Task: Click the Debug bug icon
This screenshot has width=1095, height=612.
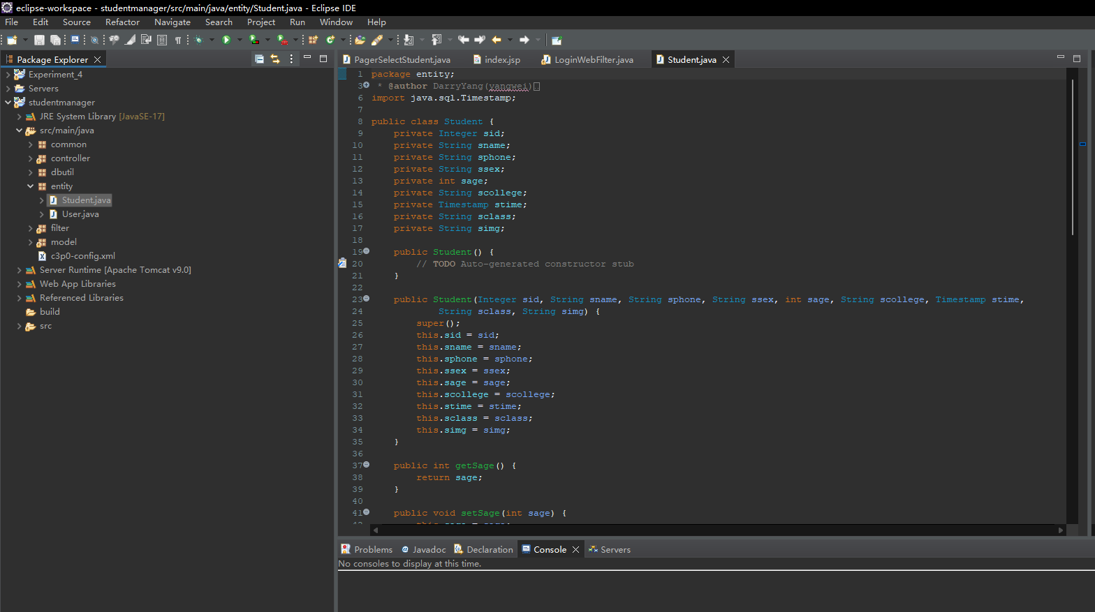Action: [x=199, y=40]
